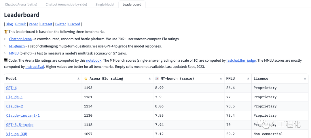This screenshot has width=311, height=138.
Task: Open the Blog link
Action: click(9, 24)
